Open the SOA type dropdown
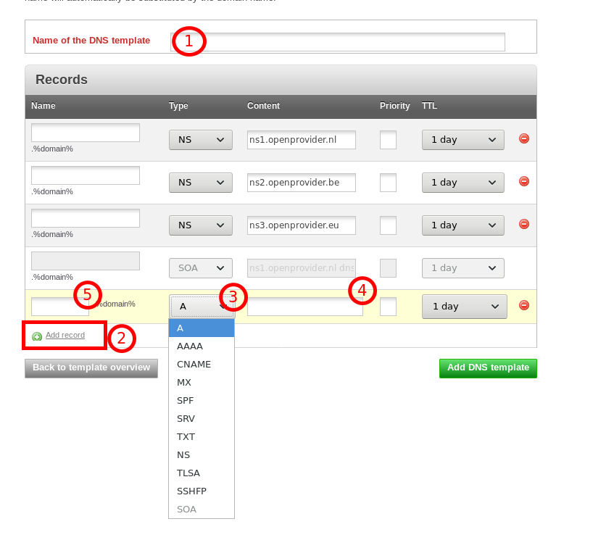This screenshot has height=540, width=593. pos(200,268)
